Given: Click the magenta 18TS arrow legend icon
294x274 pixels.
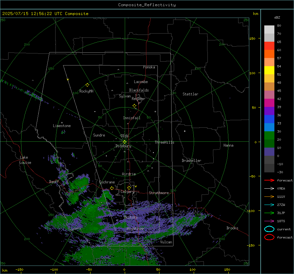Looking at the screenshot, I should 269,221.
